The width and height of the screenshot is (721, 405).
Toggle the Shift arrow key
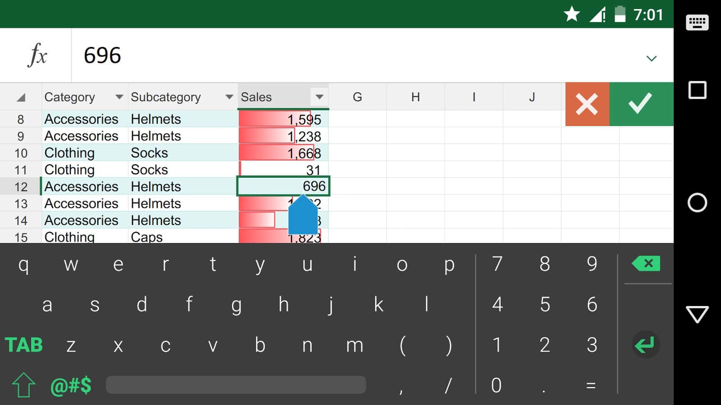coord(23,385)
